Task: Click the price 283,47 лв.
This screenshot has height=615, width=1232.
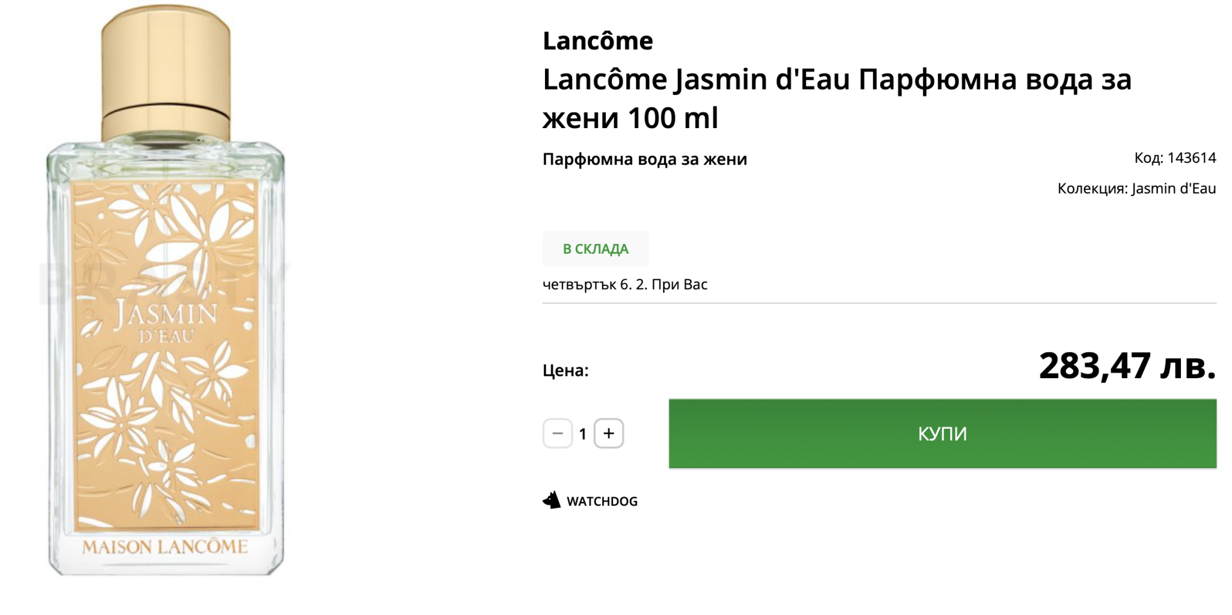Action: point(1127,366)
